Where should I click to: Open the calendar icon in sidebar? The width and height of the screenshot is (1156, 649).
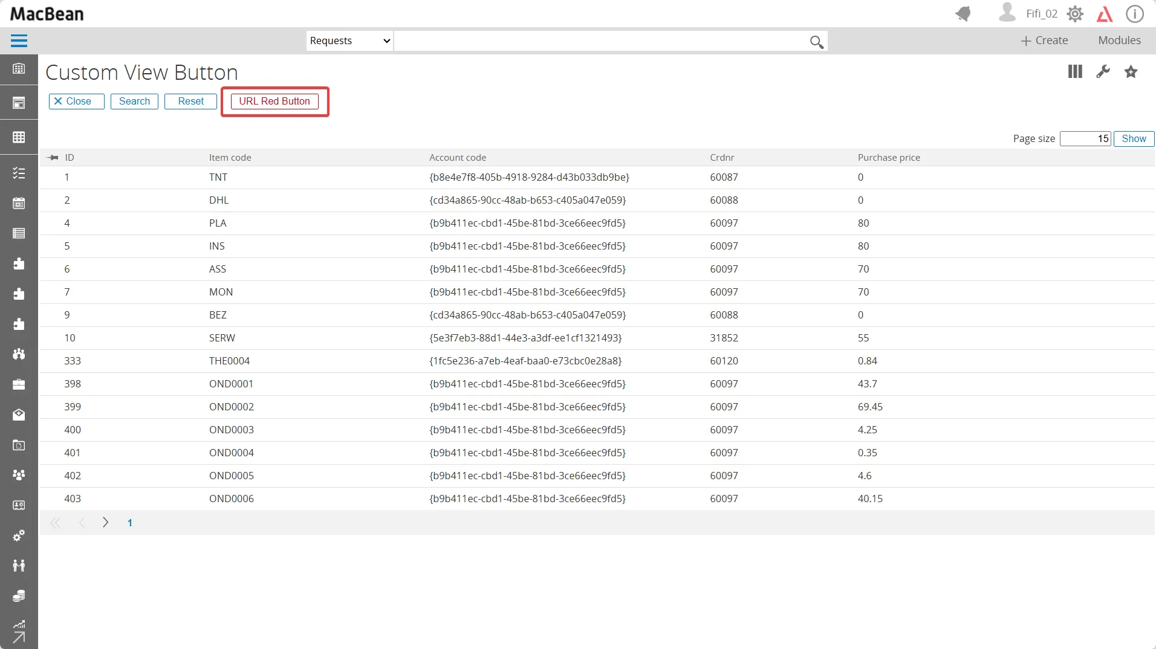(19, 203)
